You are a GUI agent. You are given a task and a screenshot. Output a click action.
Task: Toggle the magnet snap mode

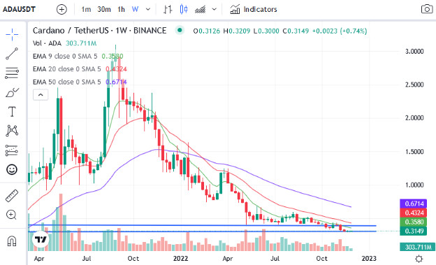coord(12,241)
